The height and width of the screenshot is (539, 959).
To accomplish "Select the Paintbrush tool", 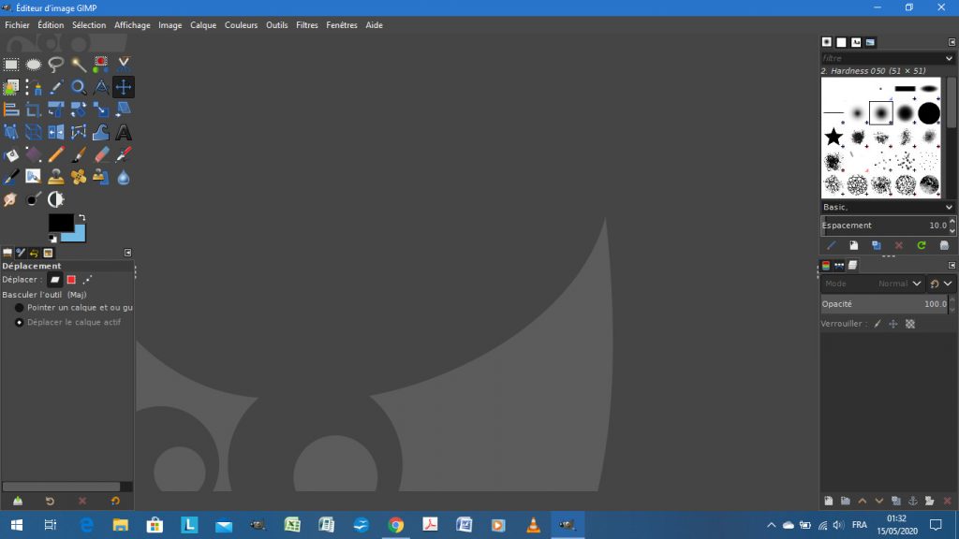I will [x=79, y=154].
